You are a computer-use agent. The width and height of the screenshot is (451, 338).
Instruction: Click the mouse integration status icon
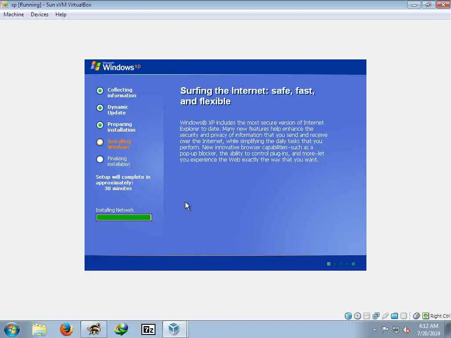coord(416,316)
